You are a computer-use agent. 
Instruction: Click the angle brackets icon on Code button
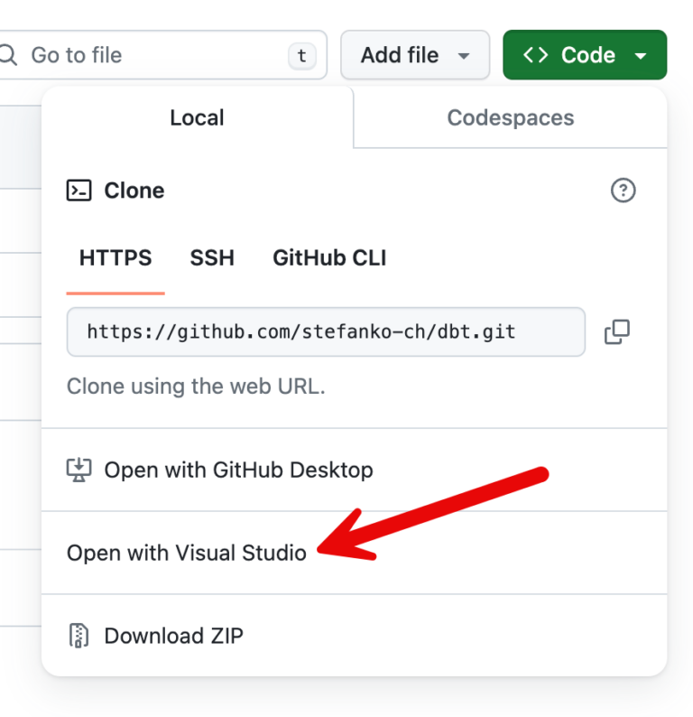[x=535, y=55]
